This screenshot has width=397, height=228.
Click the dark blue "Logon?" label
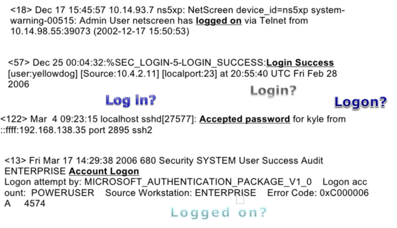(x=360, y=102)
